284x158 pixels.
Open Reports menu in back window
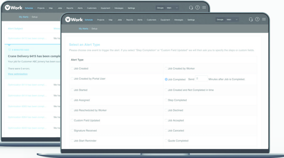70,8
